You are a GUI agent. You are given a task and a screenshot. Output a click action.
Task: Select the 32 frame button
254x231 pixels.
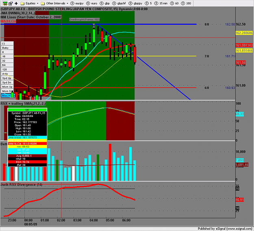pos(7,61)
